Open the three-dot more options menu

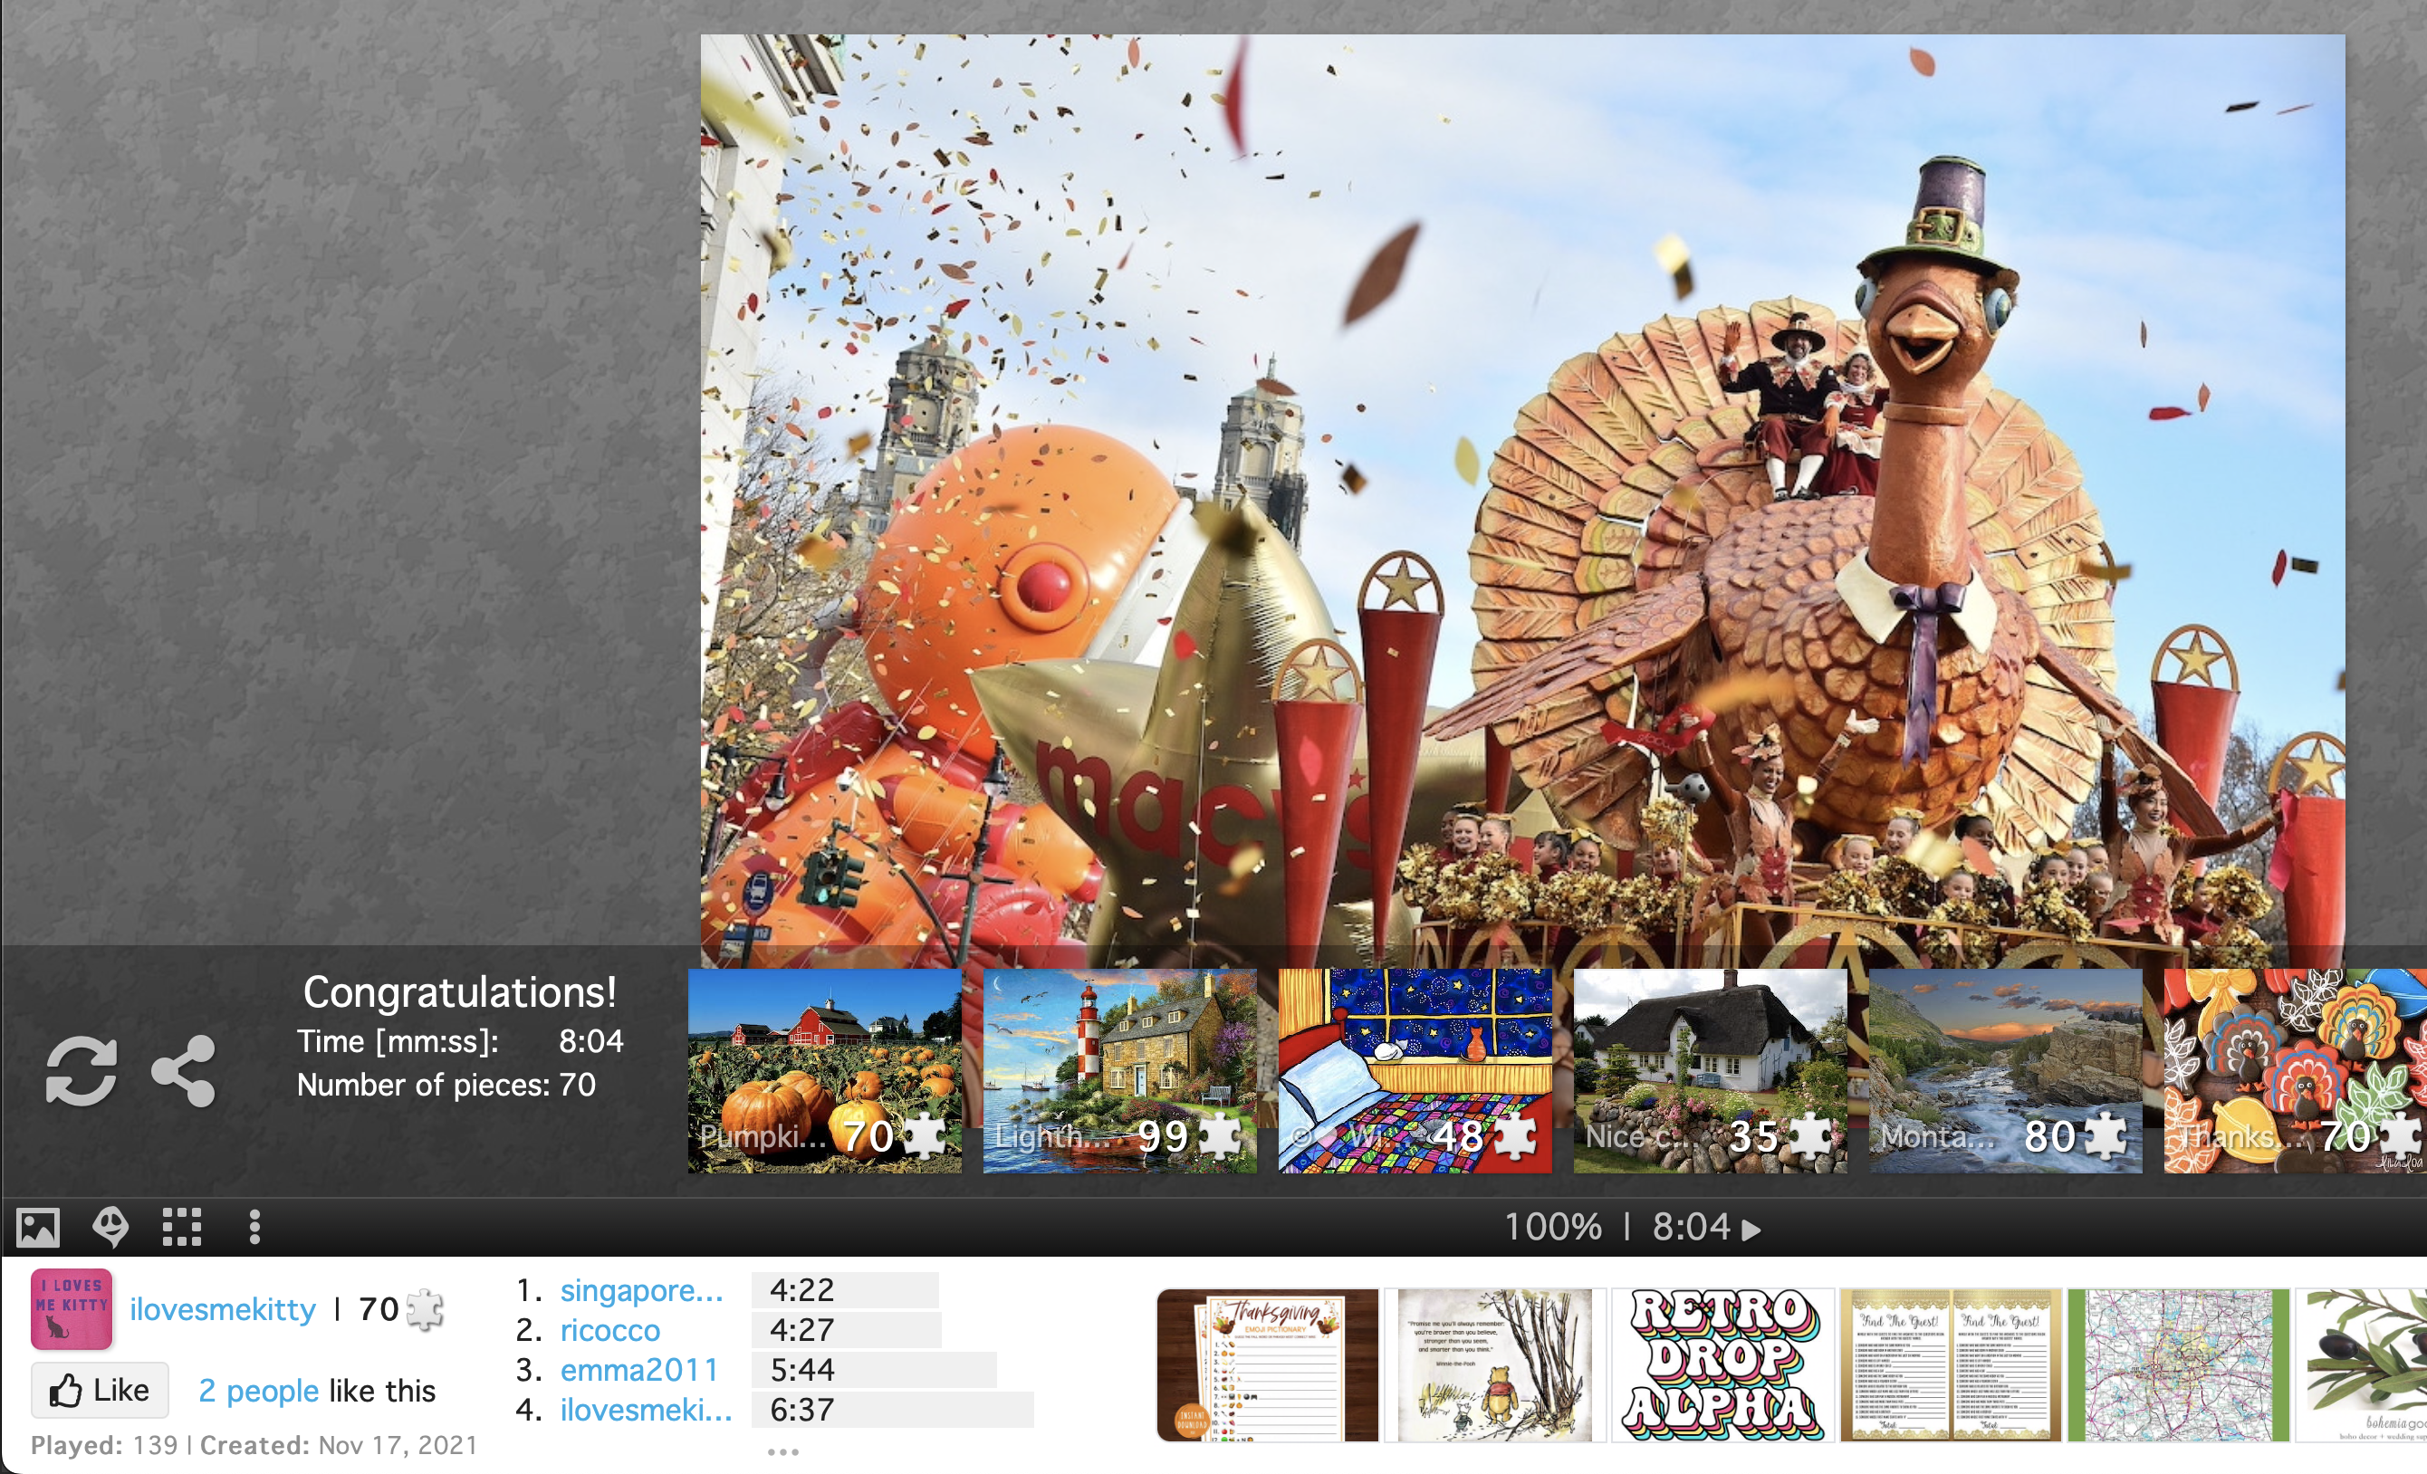(255, 1227)
